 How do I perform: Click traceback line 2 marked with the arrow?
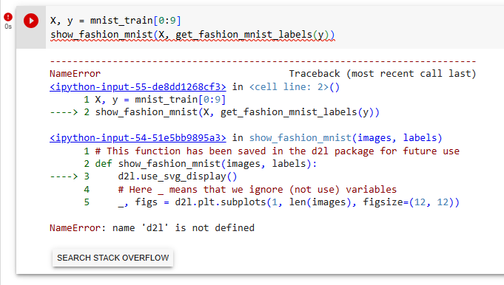coord(215,112)
